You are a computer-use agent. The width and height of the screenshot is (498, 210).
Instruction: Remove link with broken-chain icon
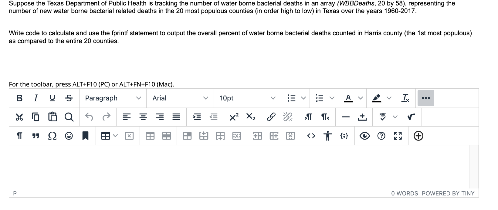pyautogui.click(x=288, y=117)
